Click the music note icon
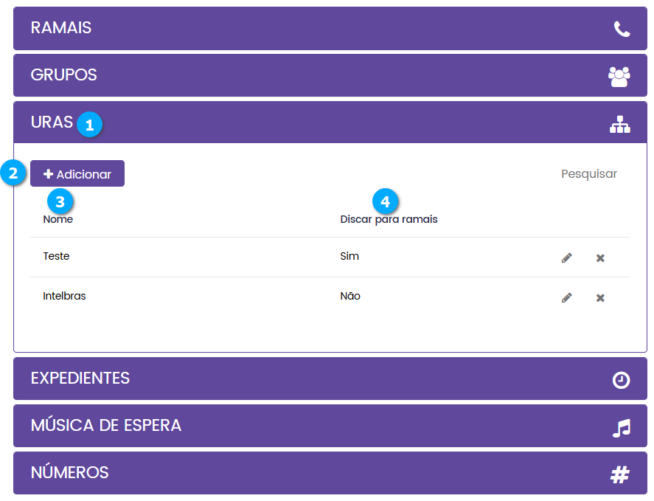The width and height of the screenshot is (654, 501). click(x=622, y=428)
